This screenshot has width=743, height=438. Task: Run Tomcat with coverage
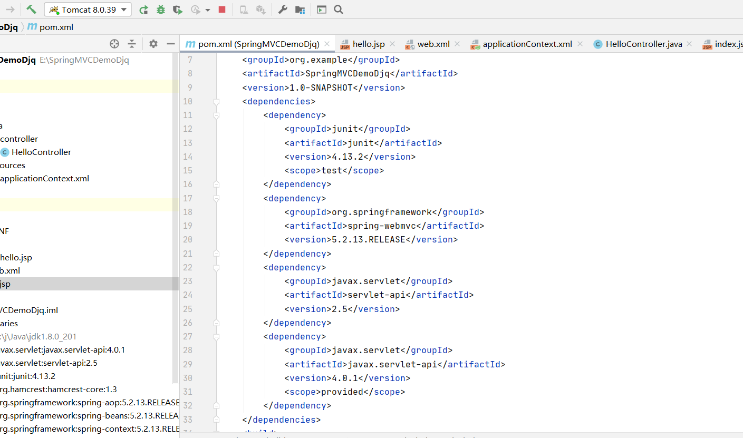[178, 9]
